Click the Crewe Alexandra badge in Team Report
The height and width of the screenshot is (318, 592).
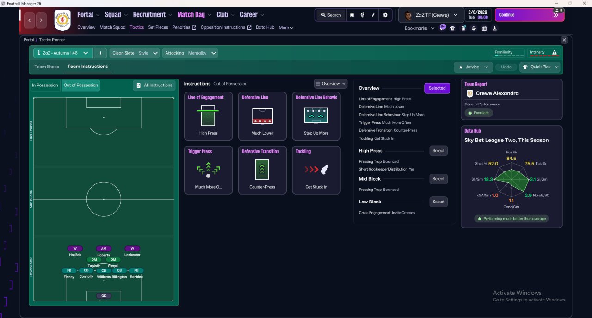coord(470,93)
